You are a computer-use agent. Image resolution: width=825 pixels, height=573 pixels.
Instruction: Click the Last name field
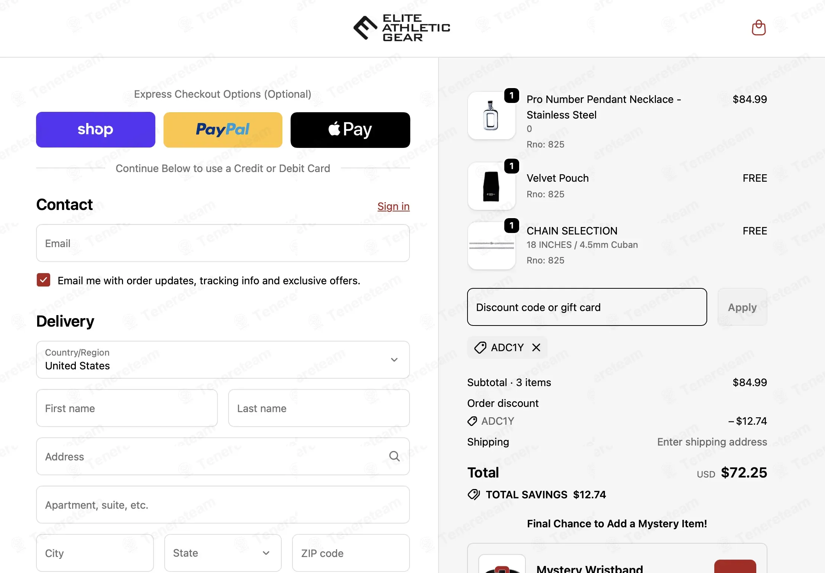(x=319, y=408)
